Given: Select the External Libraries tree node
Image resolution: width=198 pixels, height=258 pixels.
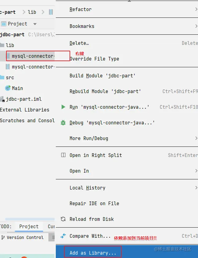Looking at the screenshot, I should pos(25,110).
